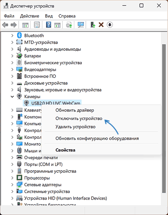This screenshot has height=215, width=168.
Task: Click the Back arrow toolbar icon
Action: 5,25
